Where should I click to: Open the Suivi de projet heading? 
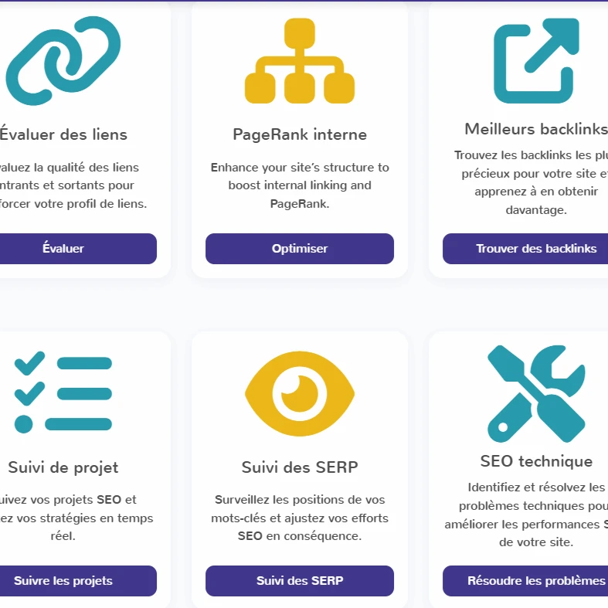coord(63,467)
